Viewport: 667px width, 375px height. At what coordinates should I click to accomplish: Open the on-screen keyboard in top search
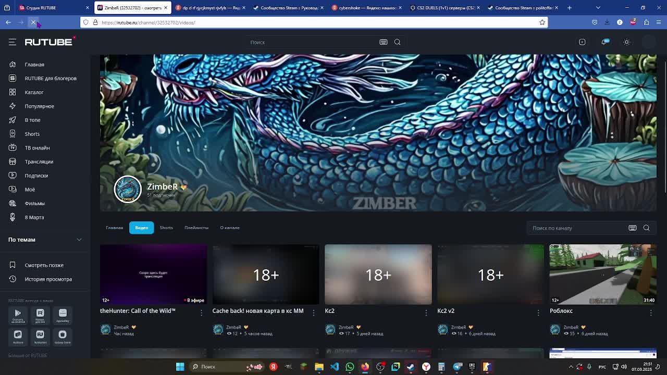[x=384, y=42]
